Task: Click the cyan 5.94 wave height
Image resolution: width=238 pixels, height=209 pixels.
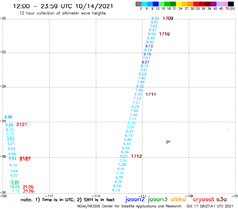Action: pyautogui.click(x=123, y=160)
